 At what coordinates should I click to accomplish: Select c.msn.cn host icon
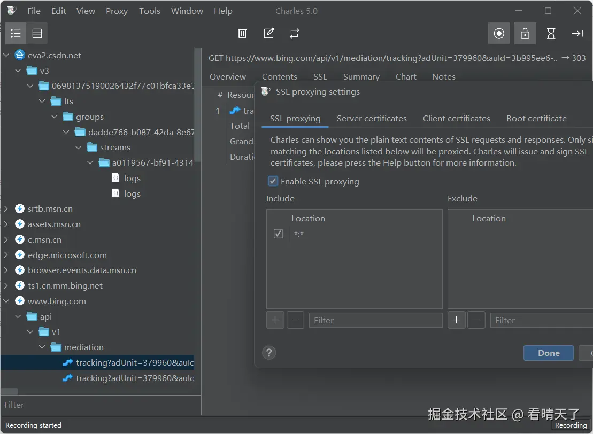(20, 239)
